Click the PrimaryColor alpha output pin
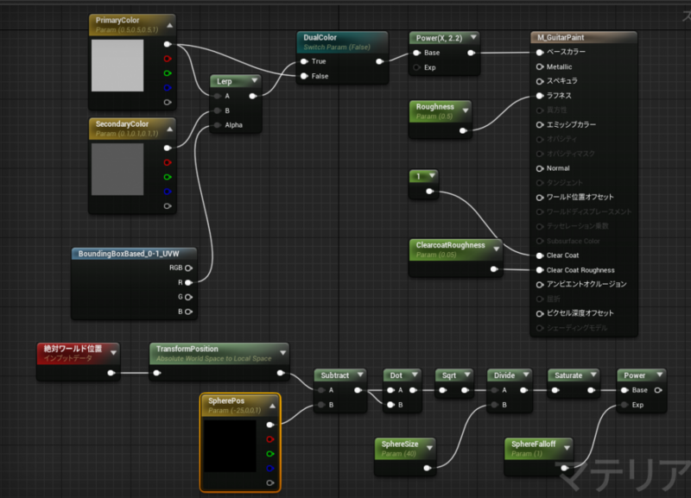The width and height of the screenshot is (691, 498). 168,102
